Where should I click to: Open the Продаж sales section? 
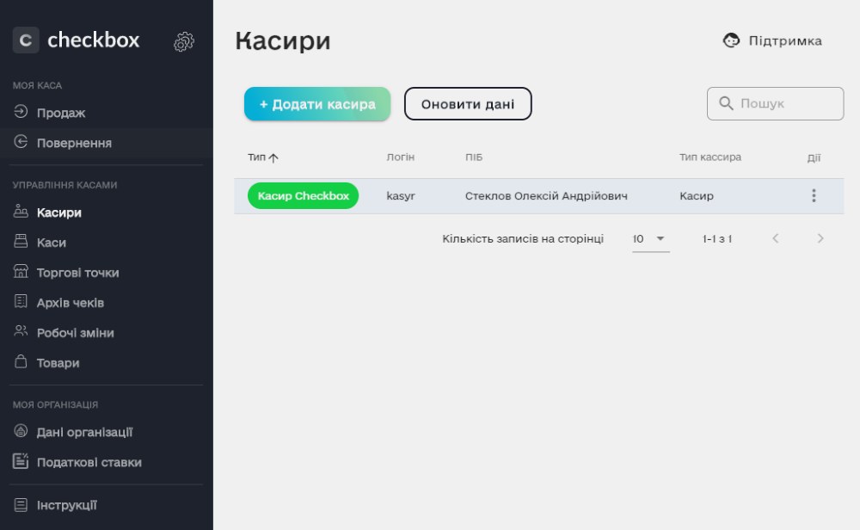coord(60,113)
